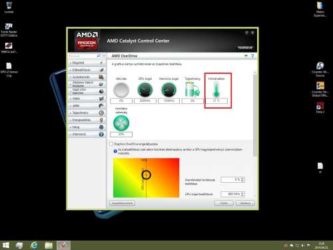Click the volume icon in system tray
The width and height of the screenshot is (333, 250).
303,245
